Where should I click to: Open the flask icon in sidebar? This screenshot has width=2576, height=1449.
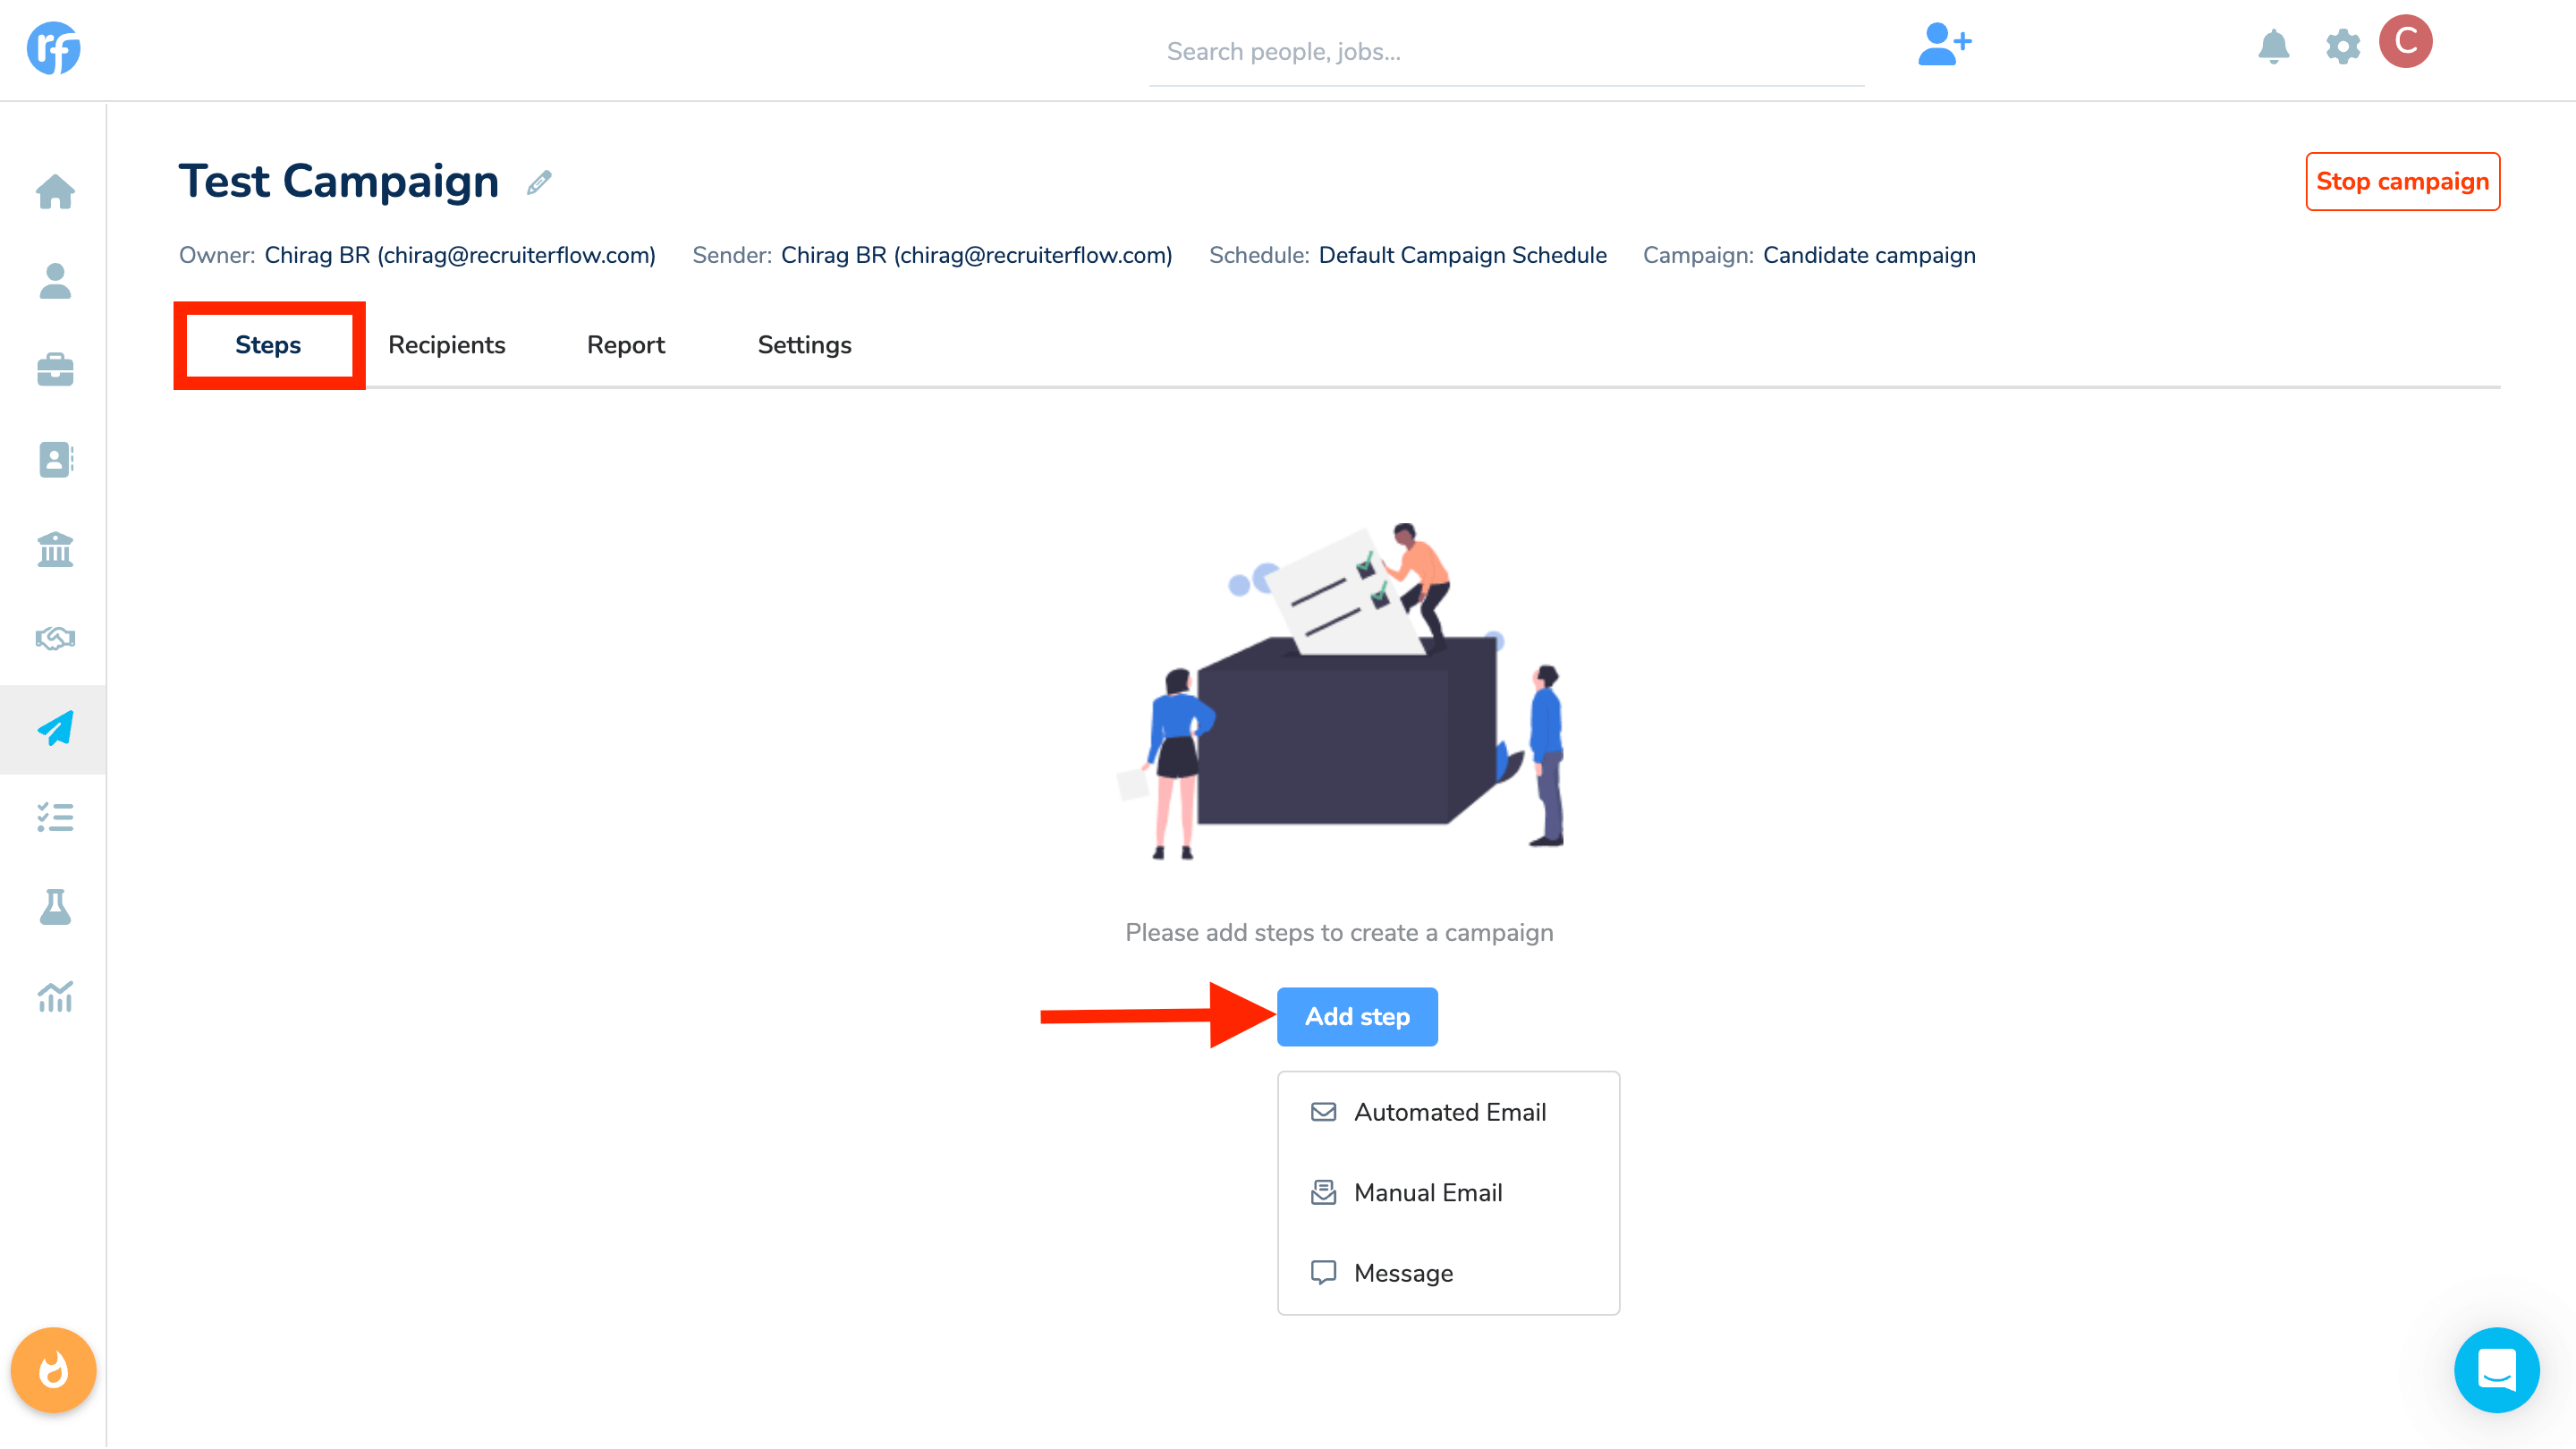point(55,907)
